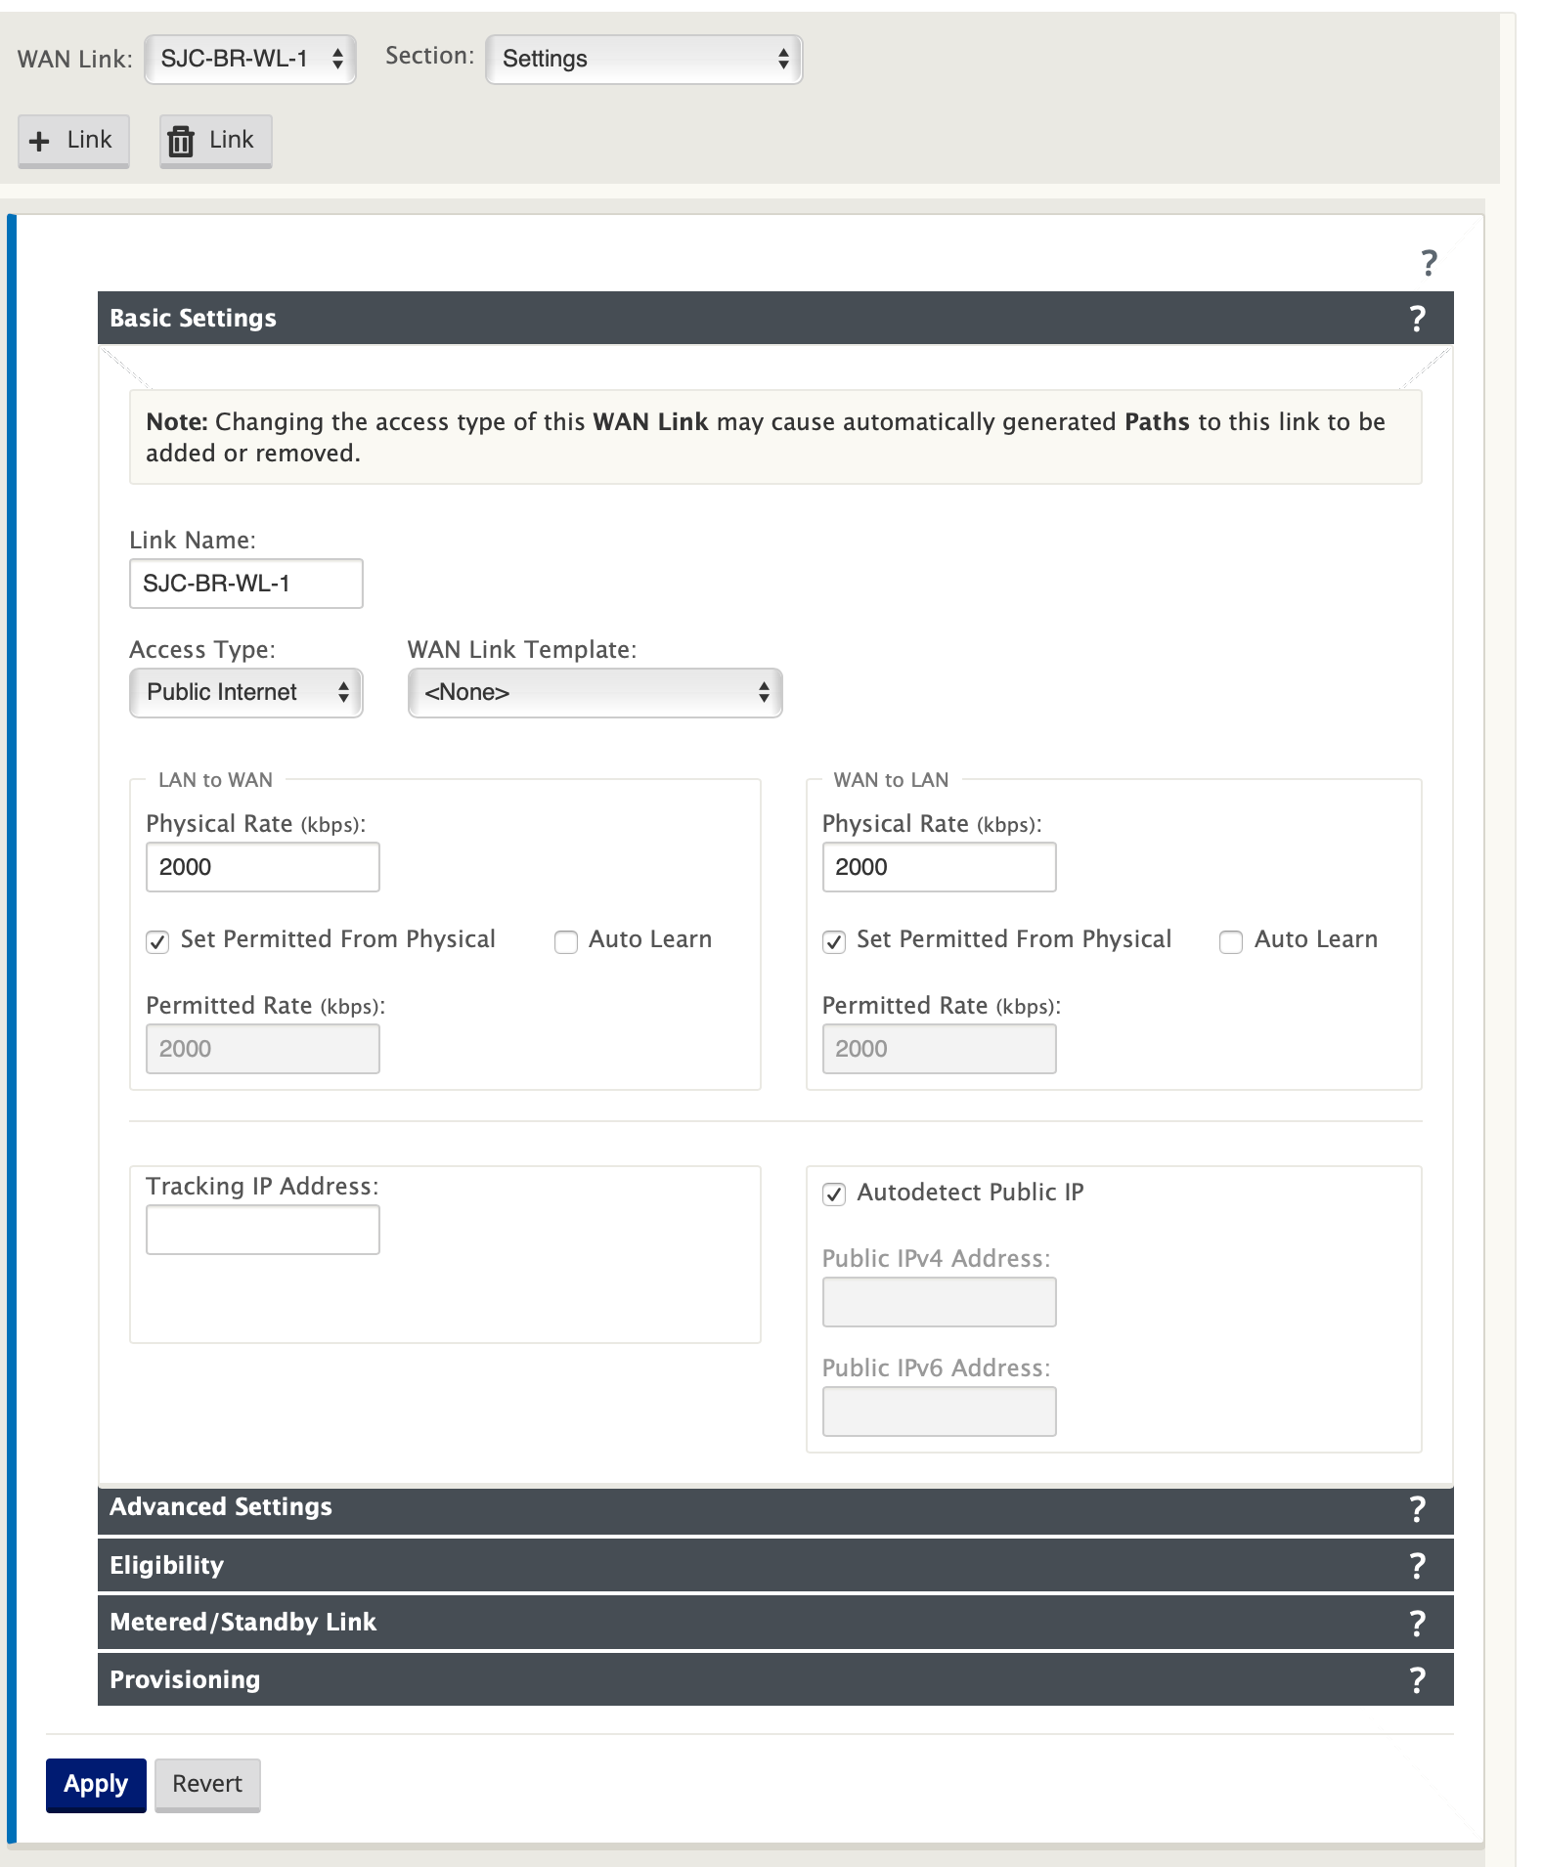Toggle LAN to WAN Set Permitted From Physical

tap(157, 941)
